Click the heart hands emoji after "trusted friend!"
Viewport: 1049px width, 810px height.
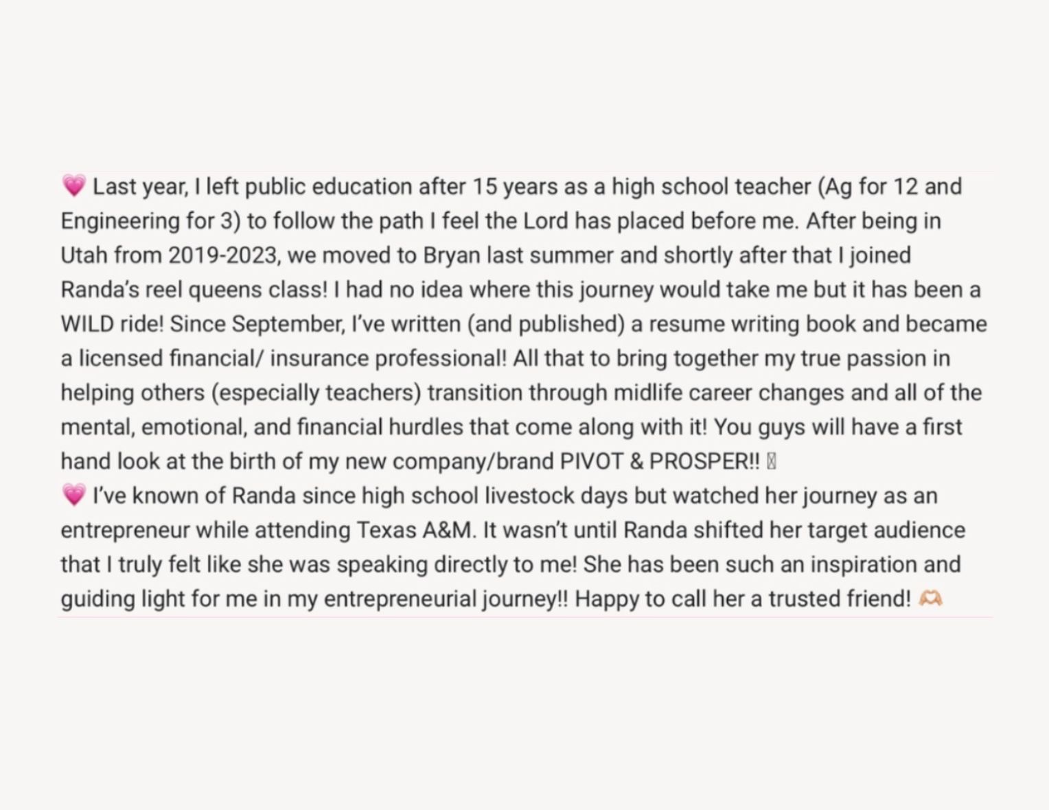930,599
